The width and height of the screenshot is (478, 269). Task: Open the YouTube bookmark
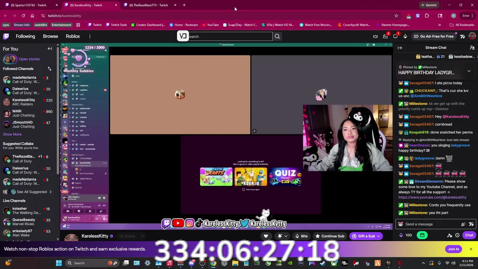pos(210,25)
